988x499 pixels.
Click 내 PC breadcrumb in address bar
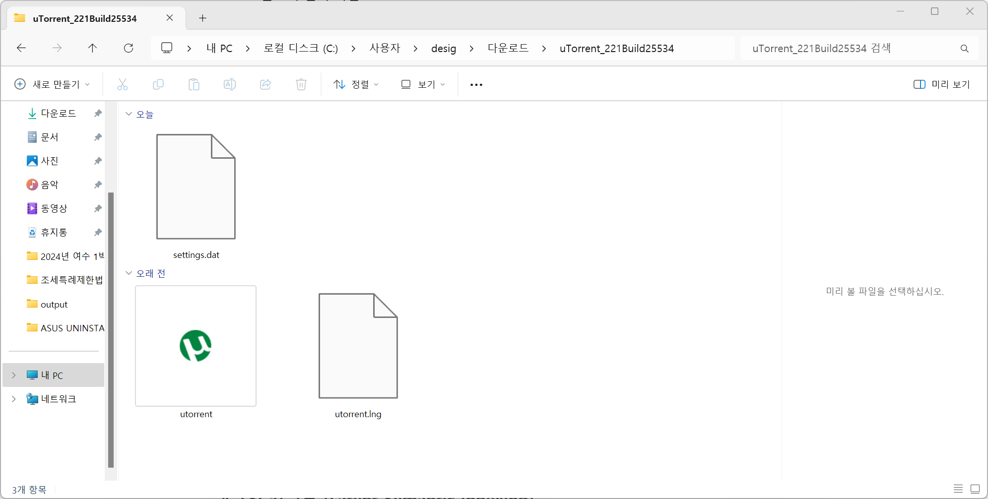[219, 48]
